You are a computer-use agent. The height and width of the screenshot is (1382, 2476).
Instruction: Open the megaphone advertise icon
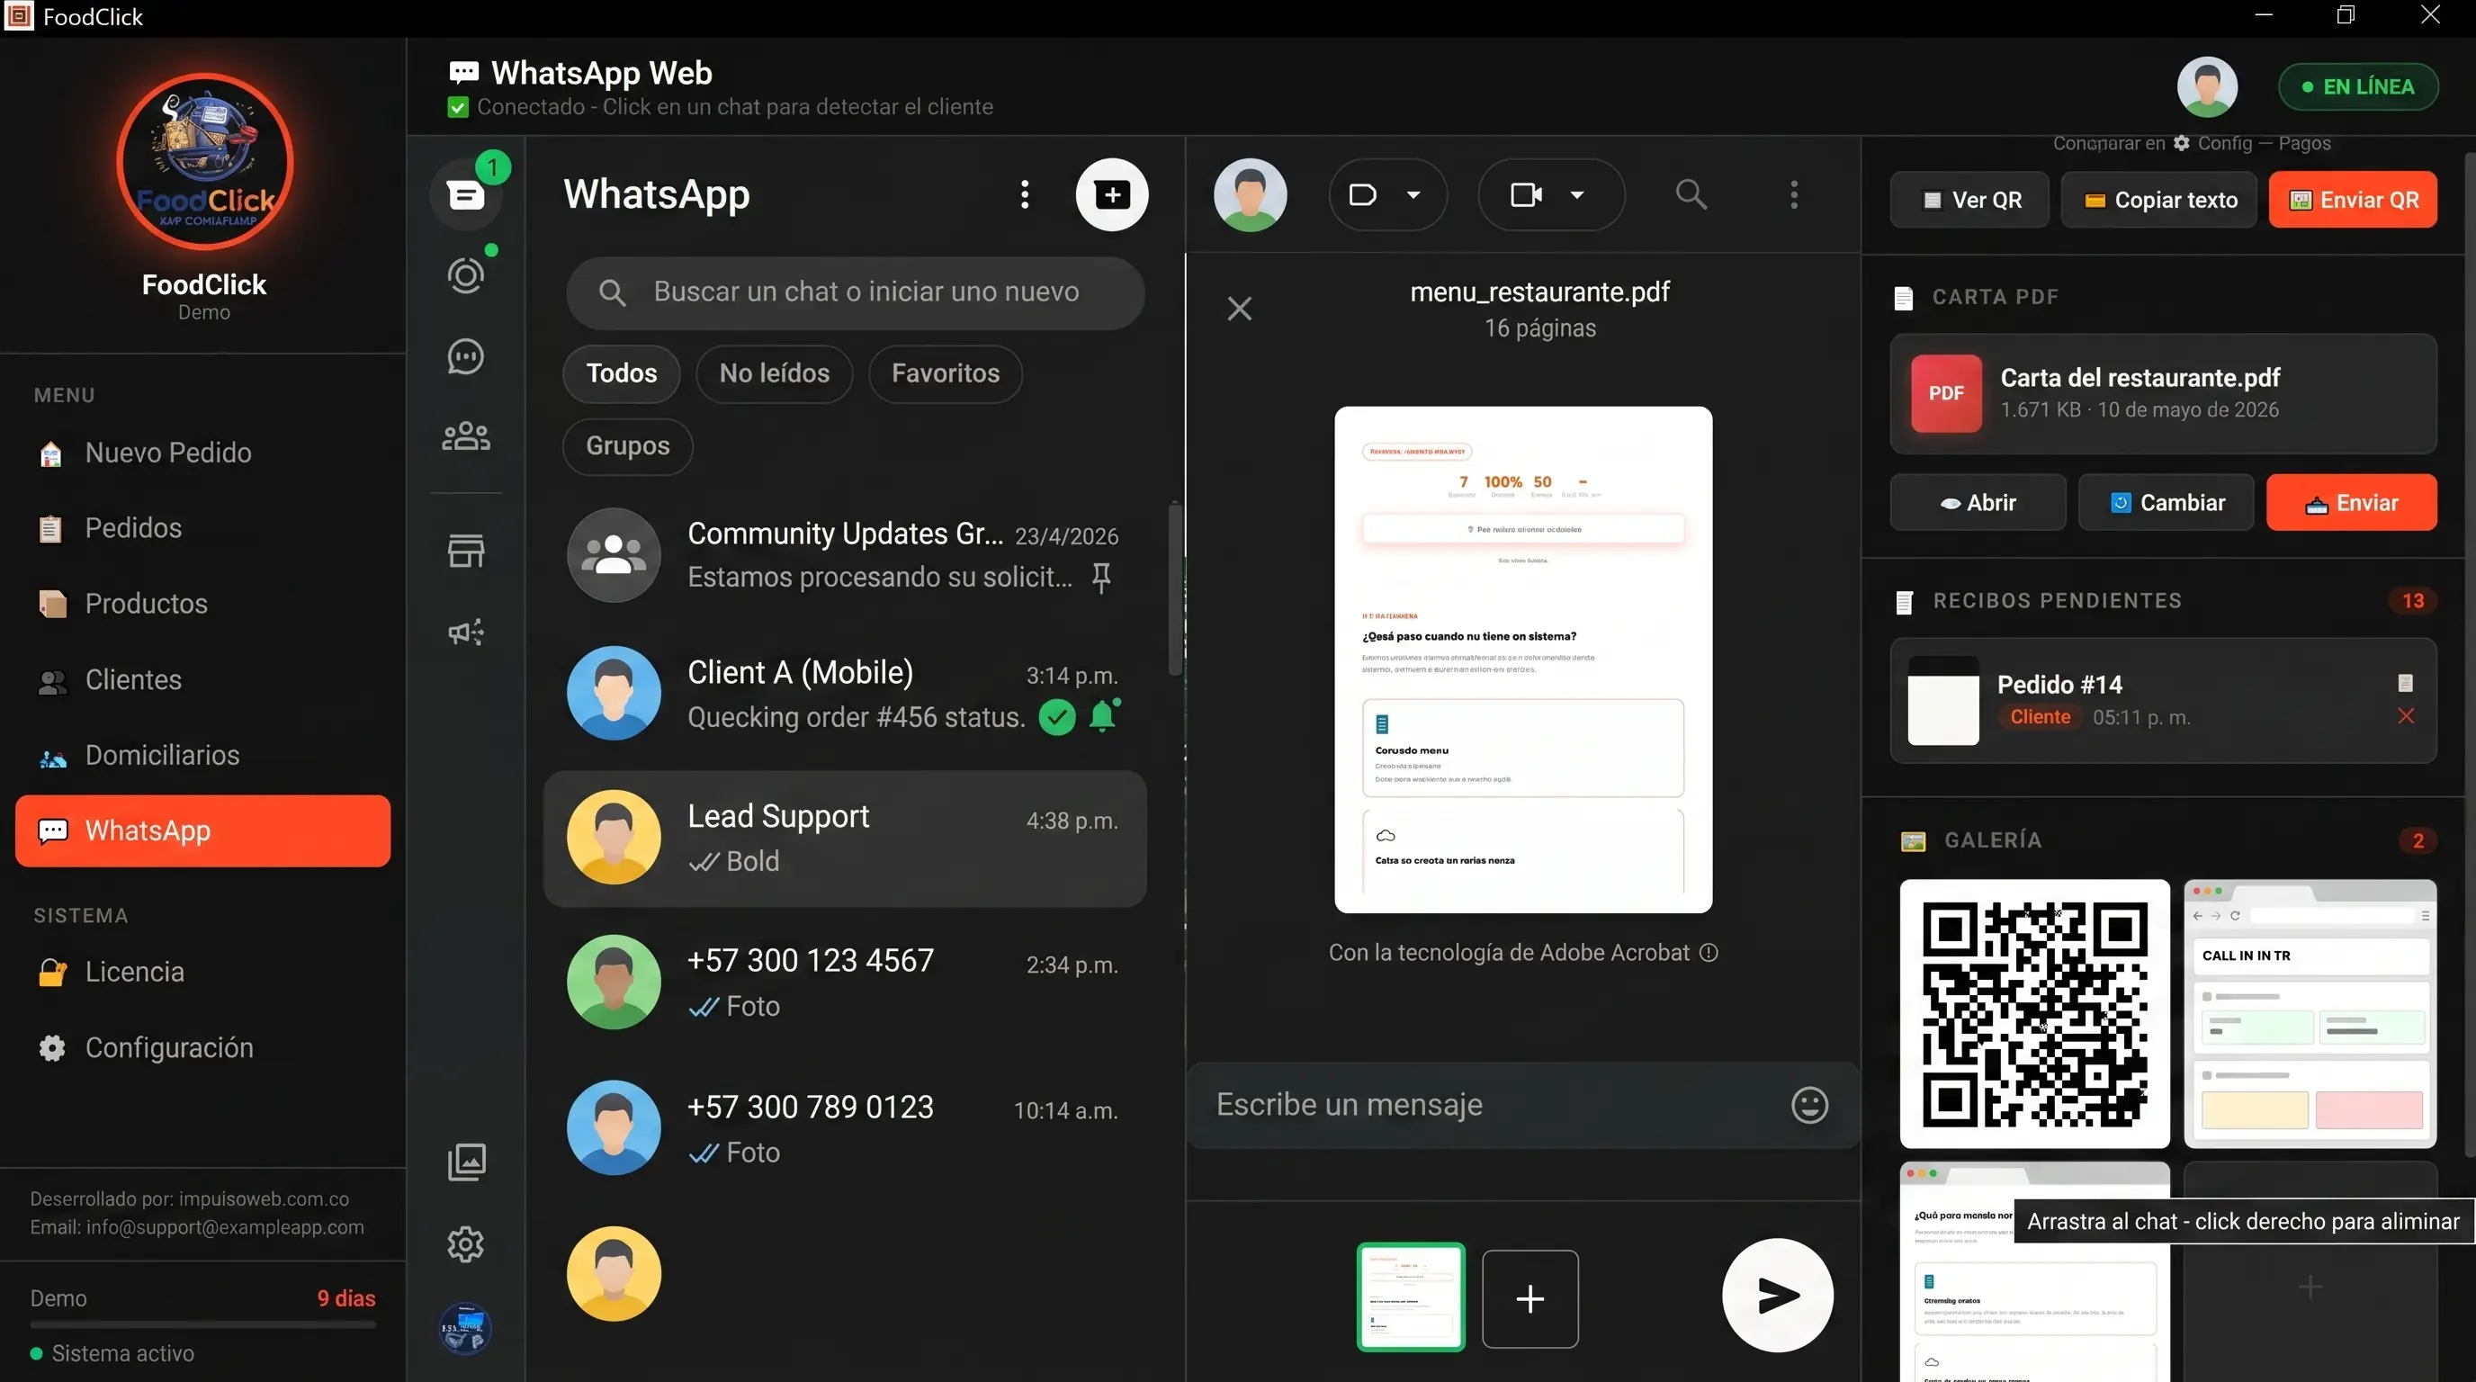[466, 633]
